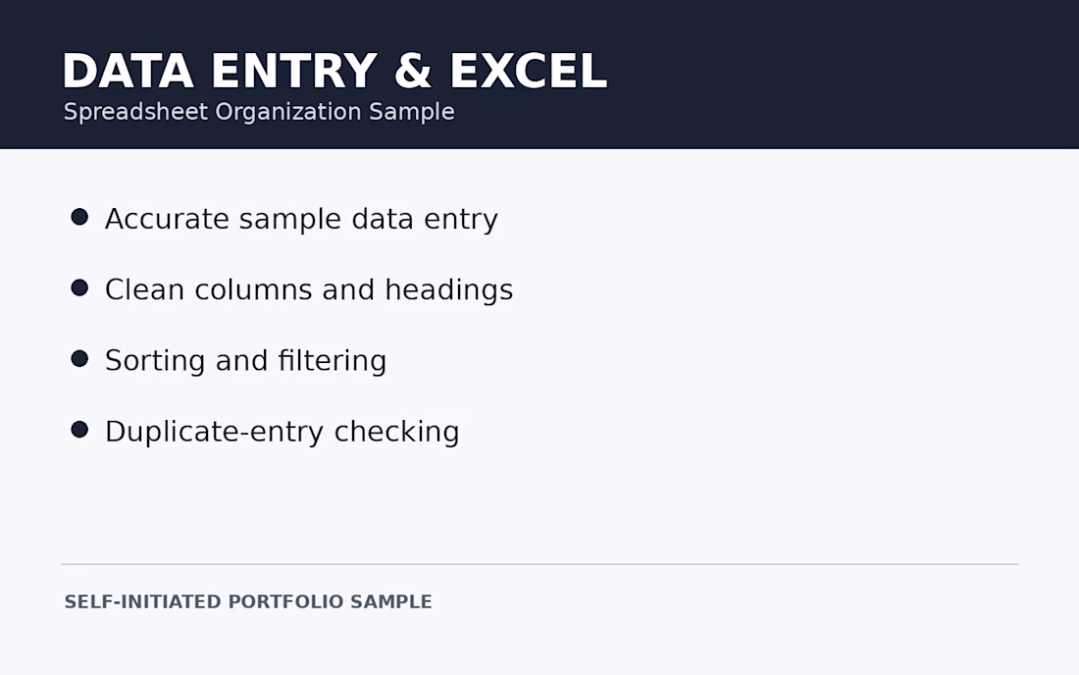Click the 'Clean columns and headings' text line
The image size is (1079, 675).
tap(309, 289)
